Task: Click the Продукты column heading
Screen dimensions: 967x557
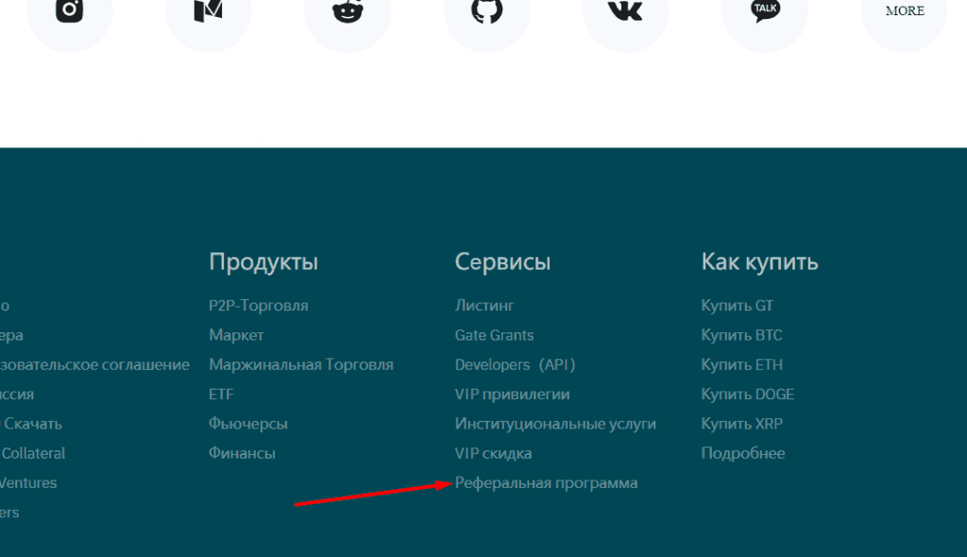Action: click(263, 262)
